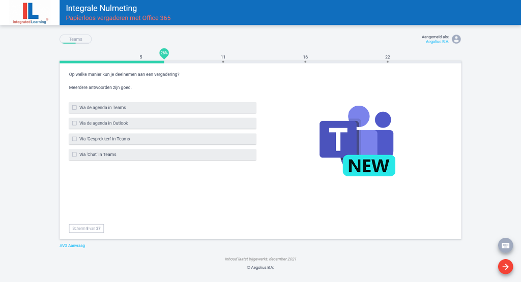
Task: Tick the 'Via Gesprekken in Teams' option
Action: coord(75,139)
